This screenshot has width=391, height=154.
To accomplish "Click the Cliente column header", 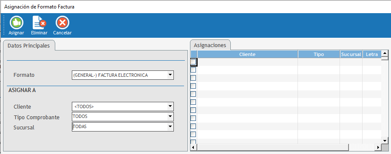I will pos(248,54).
